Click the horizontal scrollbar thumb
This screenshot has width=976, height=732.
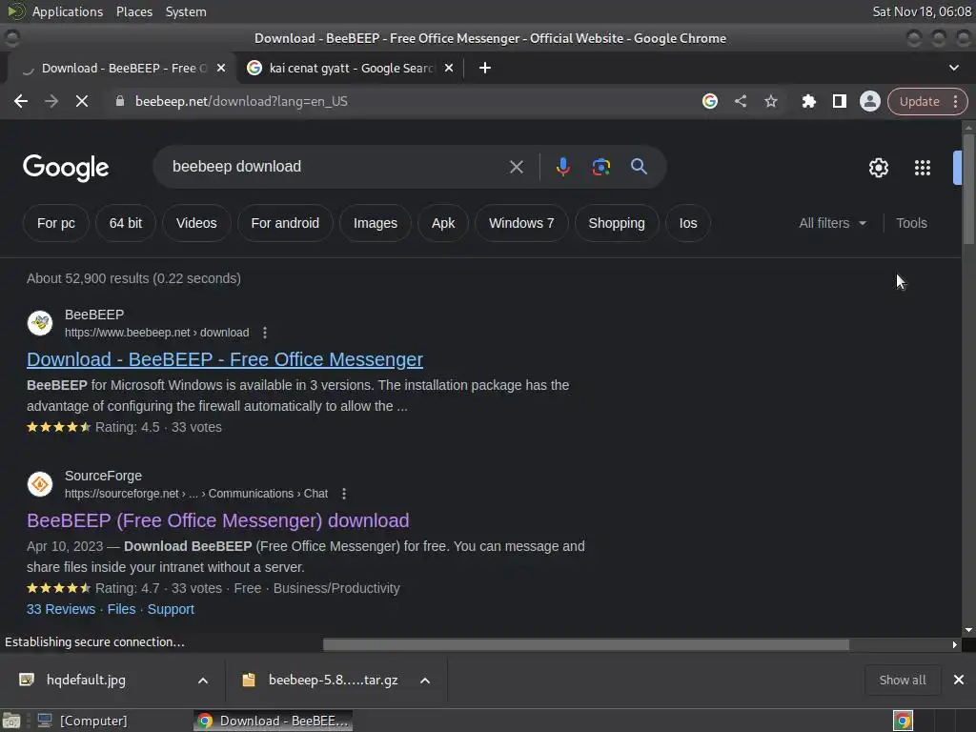click(586, 645)
